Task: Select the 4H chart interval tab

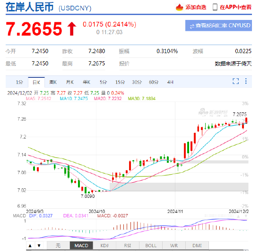Action: 170,82
